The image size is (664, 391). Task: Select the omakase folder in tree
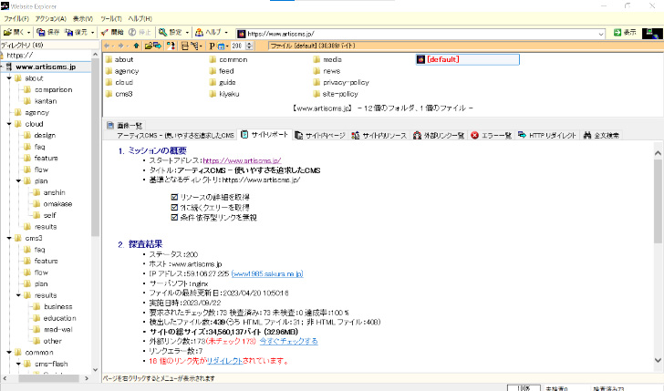click(57, 204)
